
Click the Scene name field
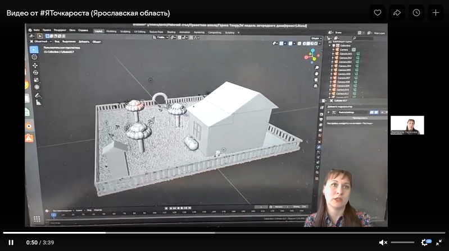(346, 32)
